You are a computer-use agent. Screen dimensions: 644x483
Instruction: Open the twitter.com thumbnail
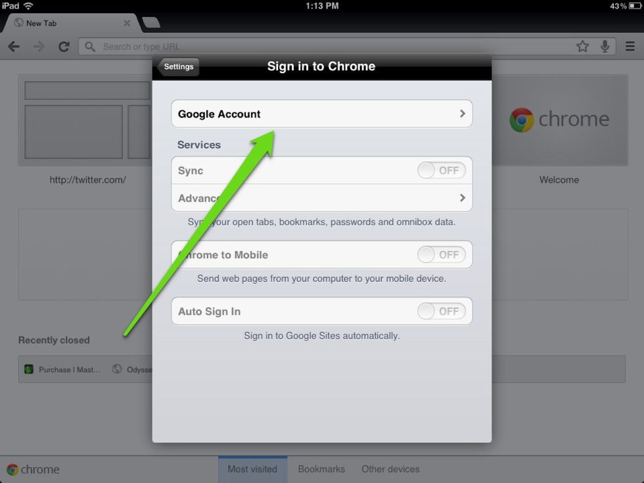[x=85, y=120]
